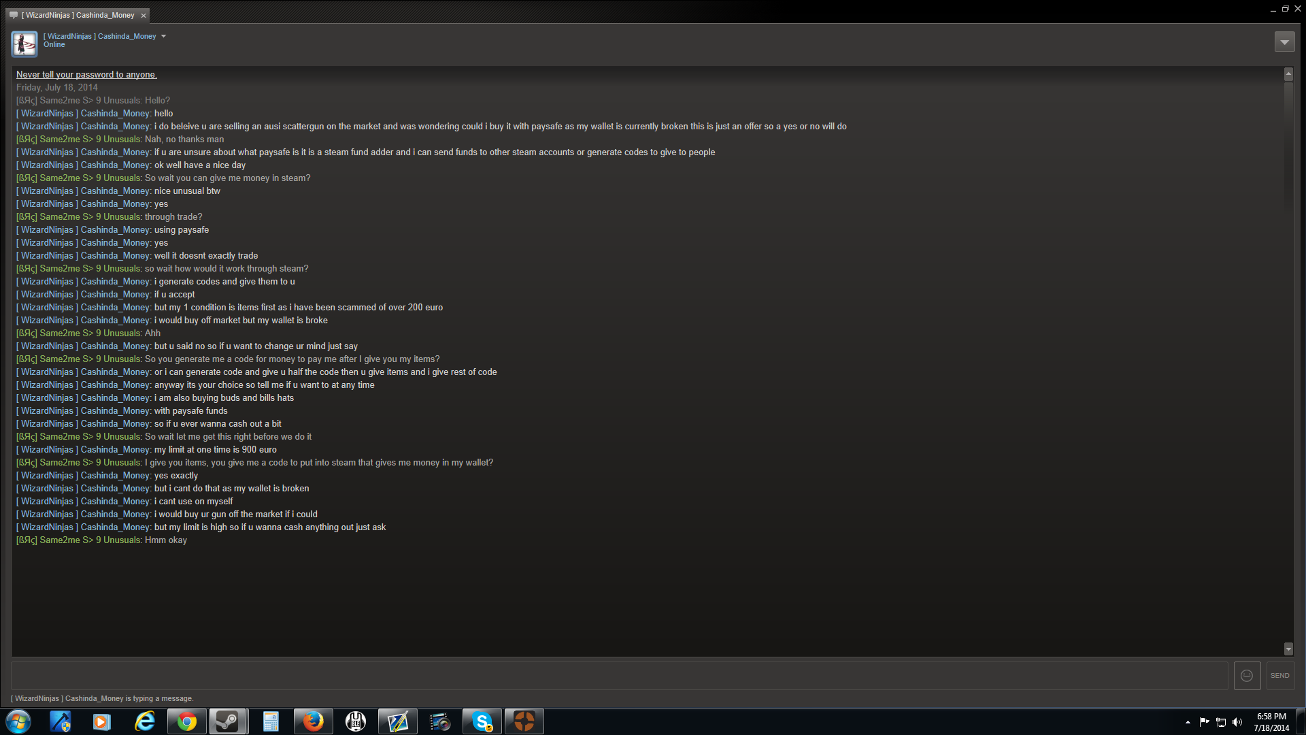The height and width of the screenshot is (735, 1306).
Task: Switch to Team Fortress 2 taskbar icon
Action: (x=524, y=721)
